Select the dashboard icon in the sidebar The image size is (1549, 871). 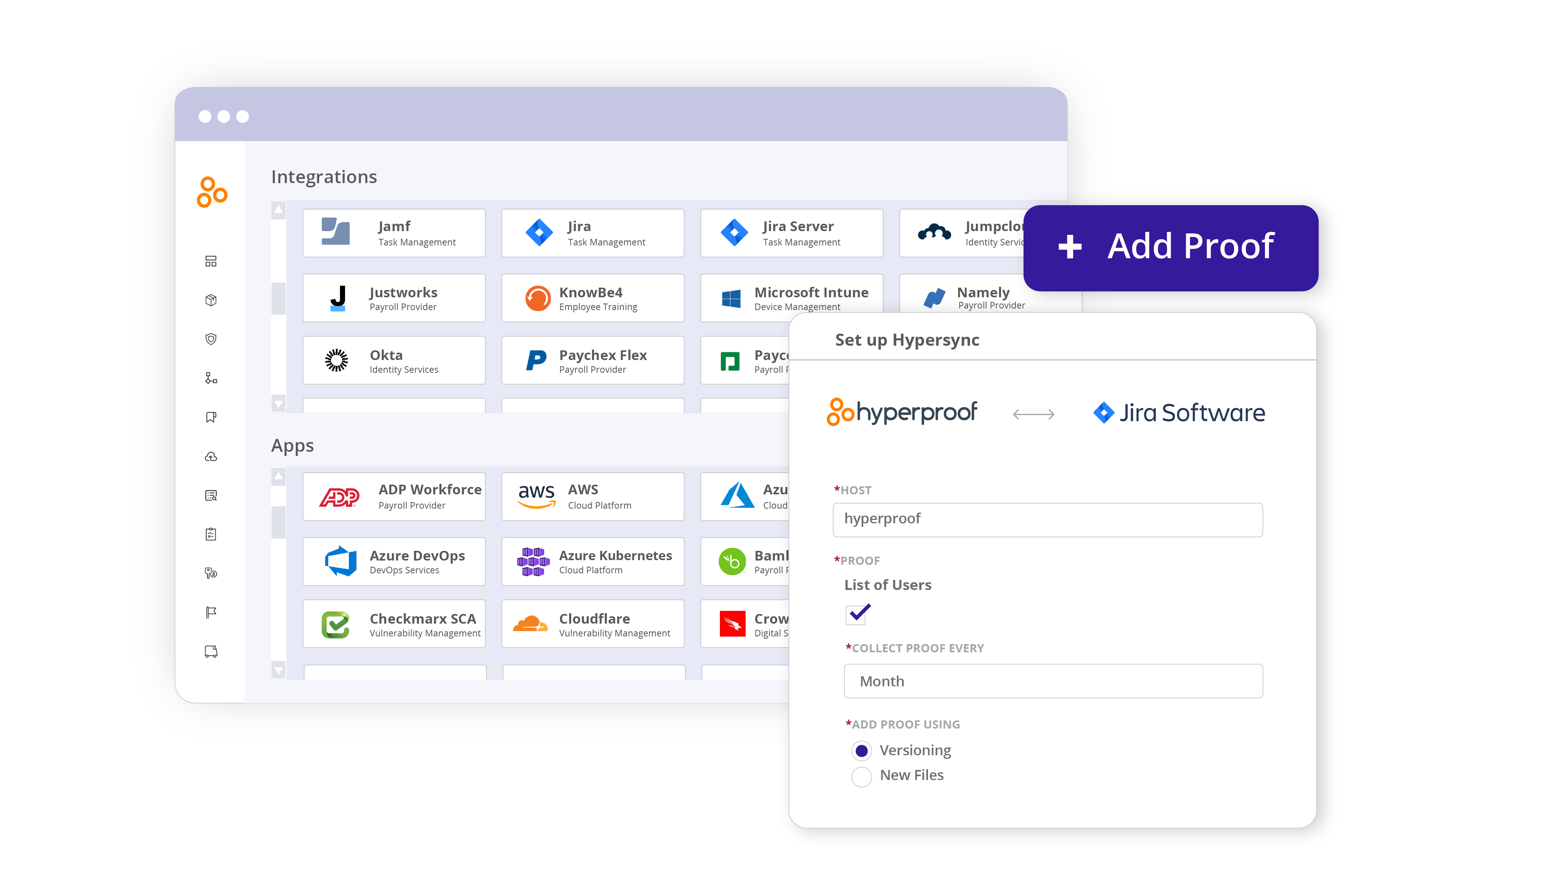pyautogui.click(x=210, y=261)
